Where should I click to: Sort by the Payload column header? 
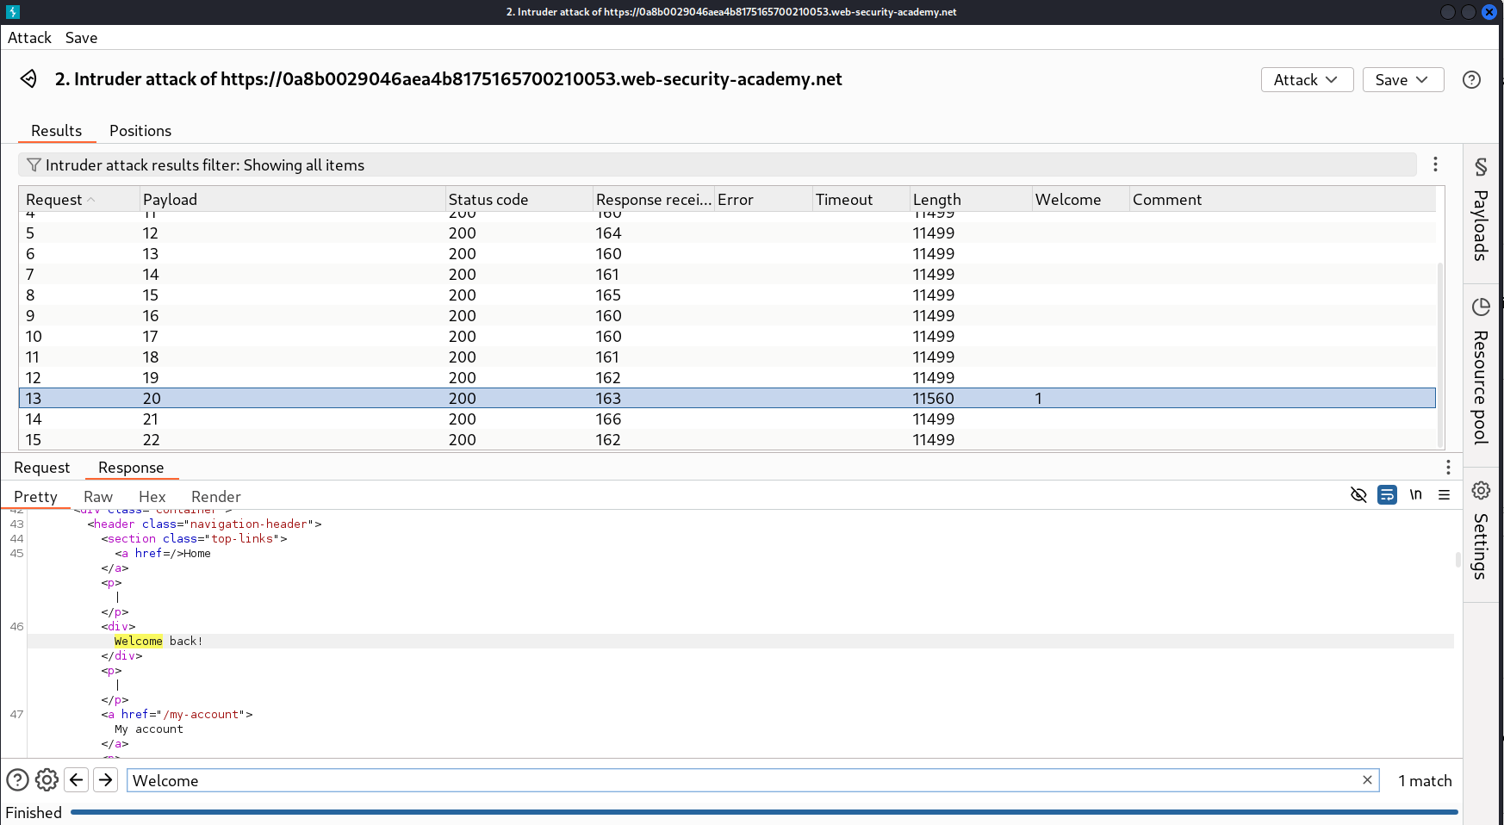(293, 200)
